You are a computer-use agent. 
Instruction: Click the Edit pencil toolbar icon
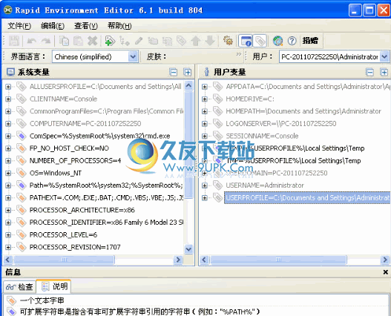pos(139,41)
